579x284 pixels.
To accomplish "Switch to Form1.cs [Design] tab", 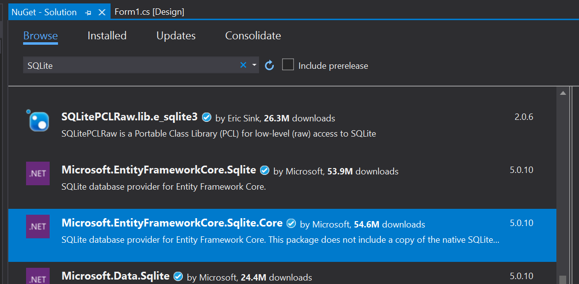I will tap(149, 12).
